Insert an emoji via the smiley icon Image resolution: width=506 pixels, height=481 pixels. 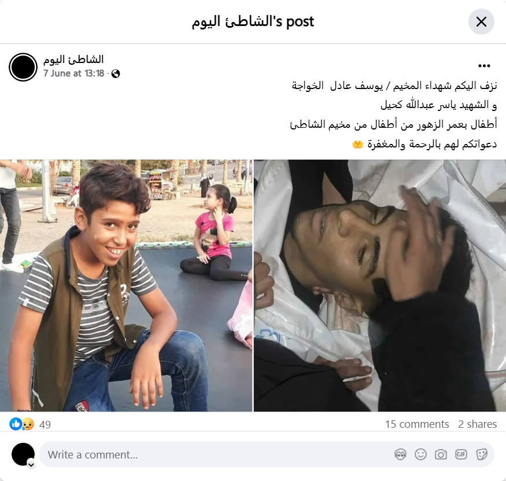coord(420,454)
